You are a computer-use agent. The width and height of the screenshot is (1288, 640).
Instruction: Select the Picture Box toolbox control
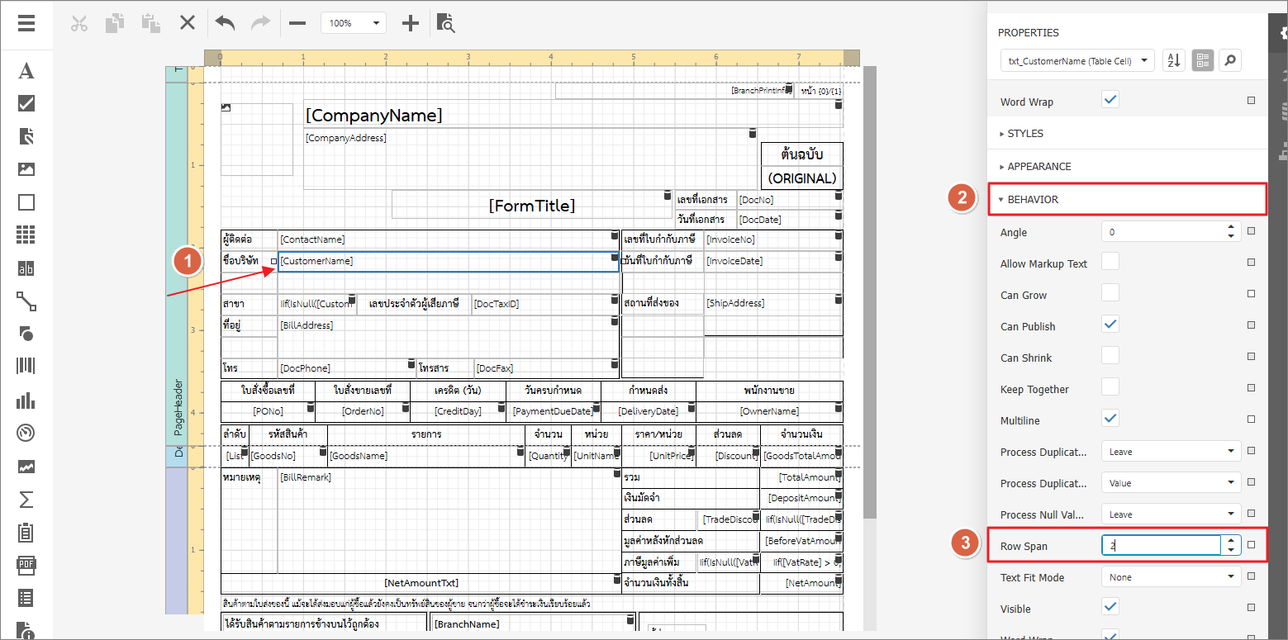26,169
